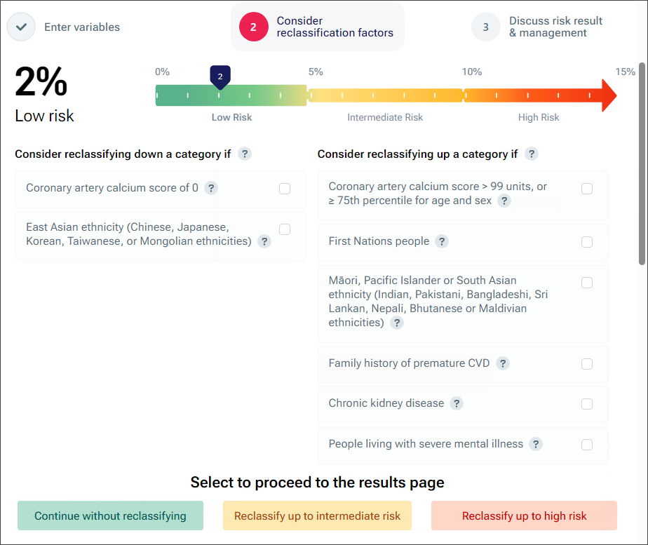This screenshot has width=648, height=545.
Task: Show info about family history of premature CVD
Action: coord(503,363)
